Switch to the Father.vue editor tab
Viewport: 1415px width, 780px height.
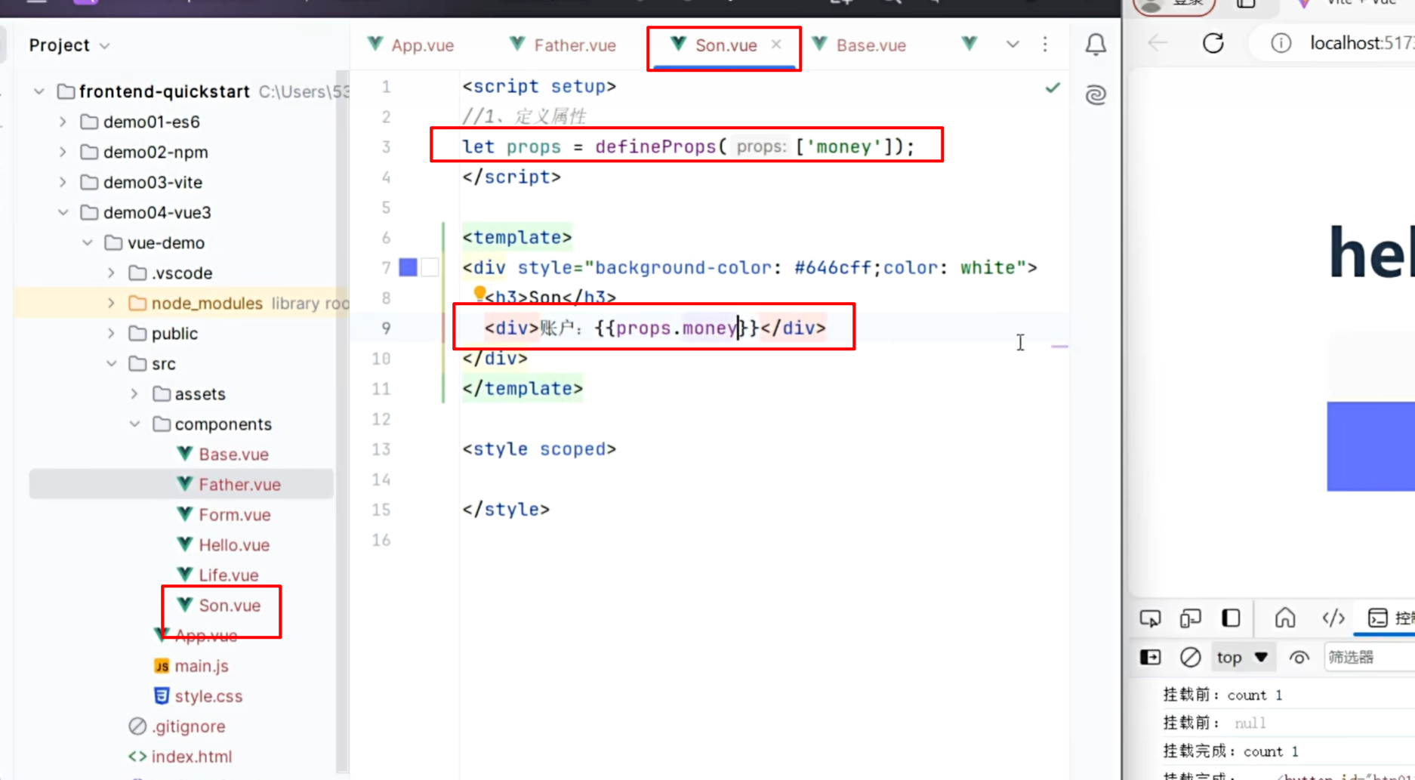[563, 45]
